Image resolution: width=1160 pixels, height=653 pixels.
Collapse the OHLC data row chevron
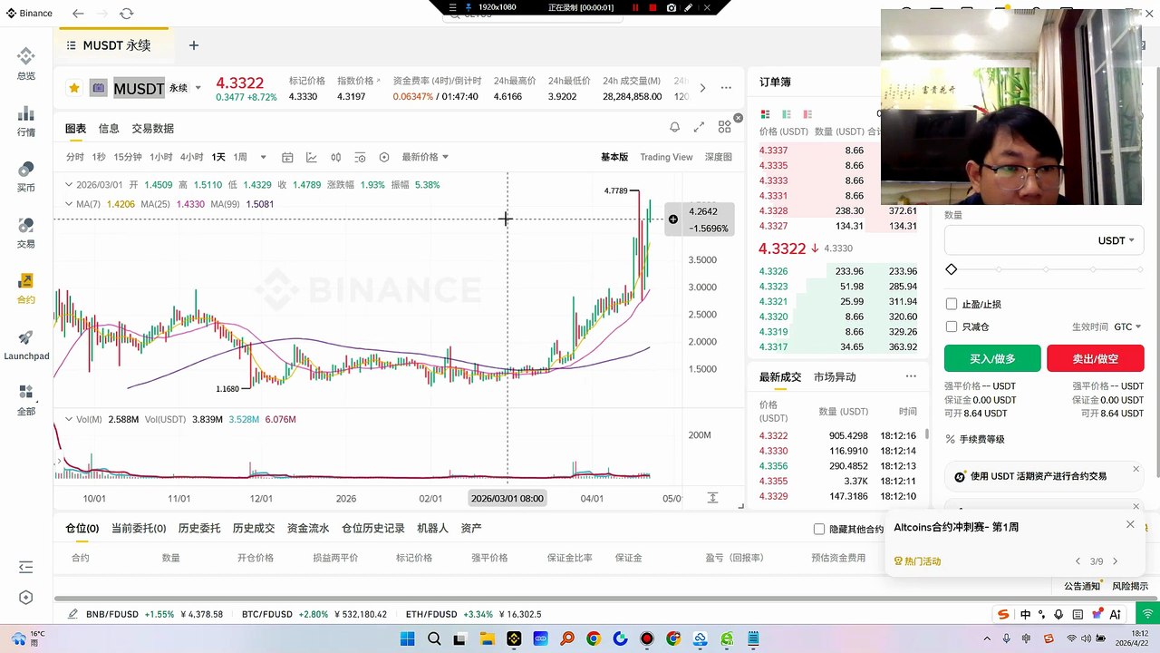69,184
